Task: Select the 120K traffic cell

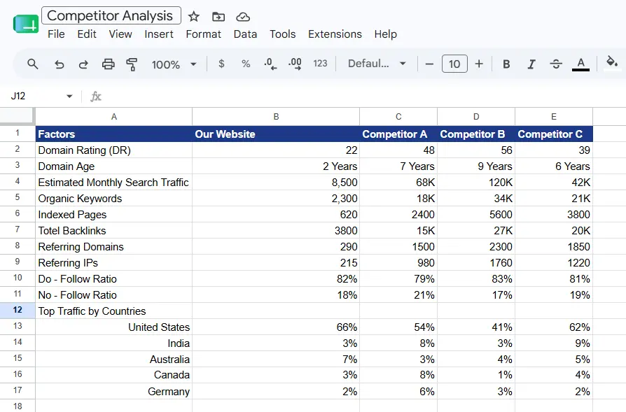Action: 476,183
